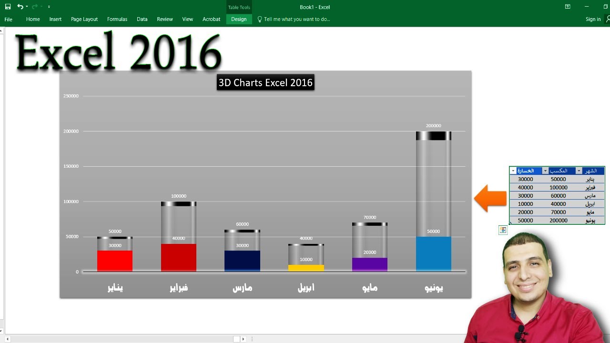Image resolution: width=610 pixels, height=343 pixels.
Task: Select the الخسارة table header cell
Action: (x=526, y=171)
